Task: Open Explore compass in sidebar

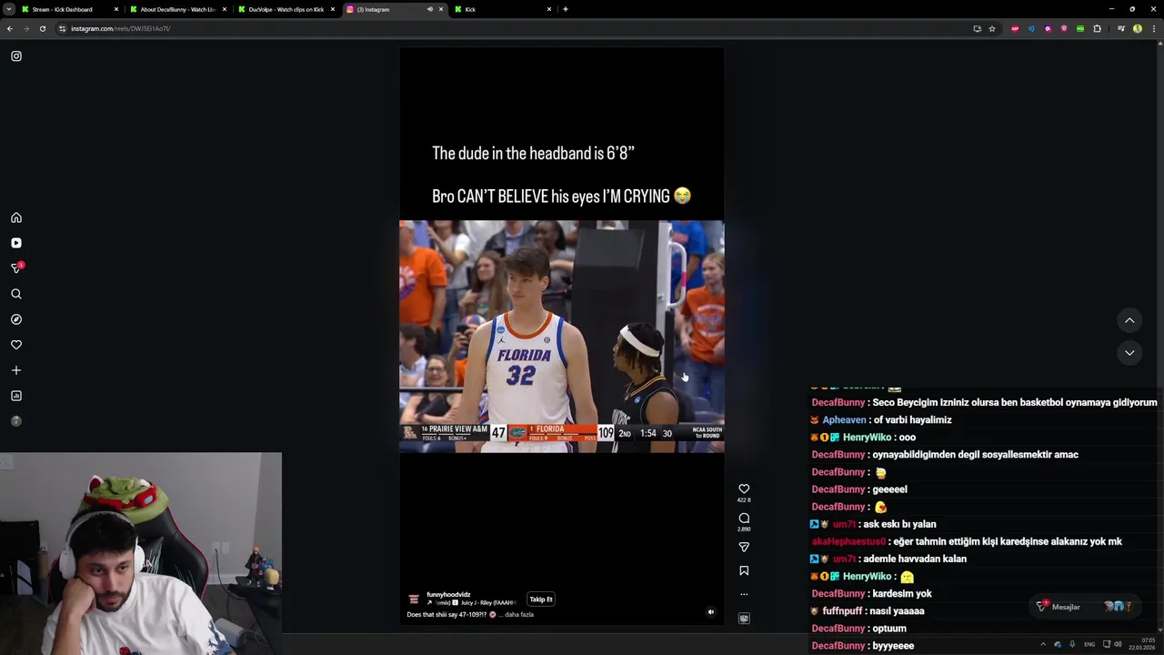Action: [16, 319]
